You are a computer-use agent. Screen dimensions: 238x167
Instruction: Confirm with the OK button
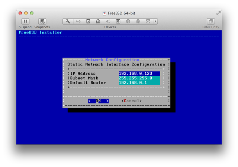tap(98, 101)
